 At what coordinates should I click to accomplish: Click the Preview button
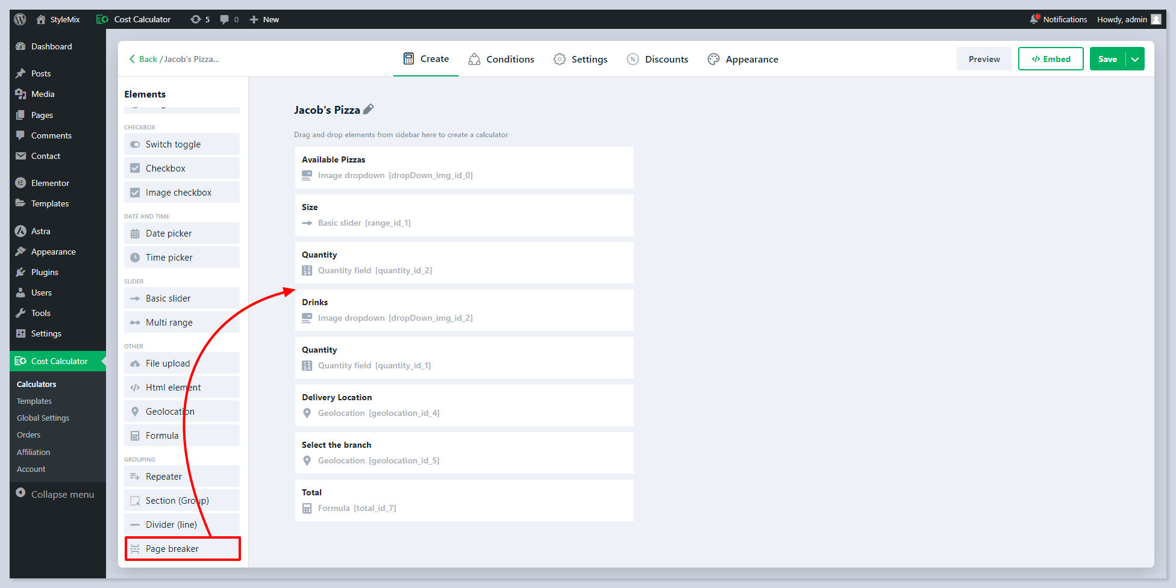tap(984, 59)
